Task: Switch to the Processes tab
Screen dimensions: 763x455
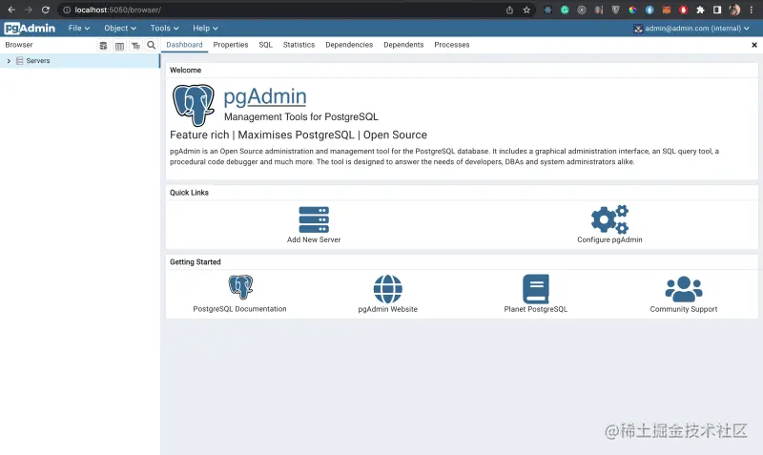Action: click(451, 45)
